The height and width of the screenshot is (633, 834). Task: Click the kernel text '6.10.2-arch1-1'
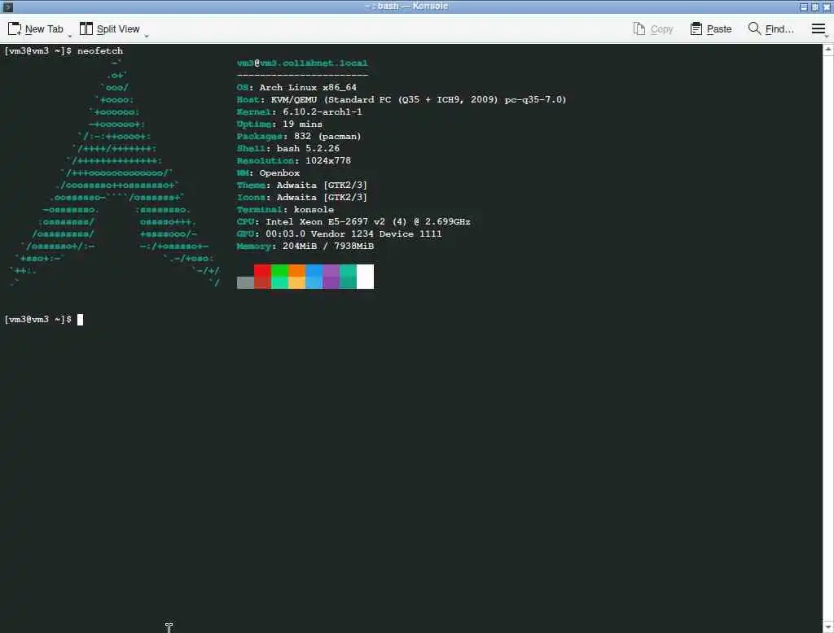point(323,111)
